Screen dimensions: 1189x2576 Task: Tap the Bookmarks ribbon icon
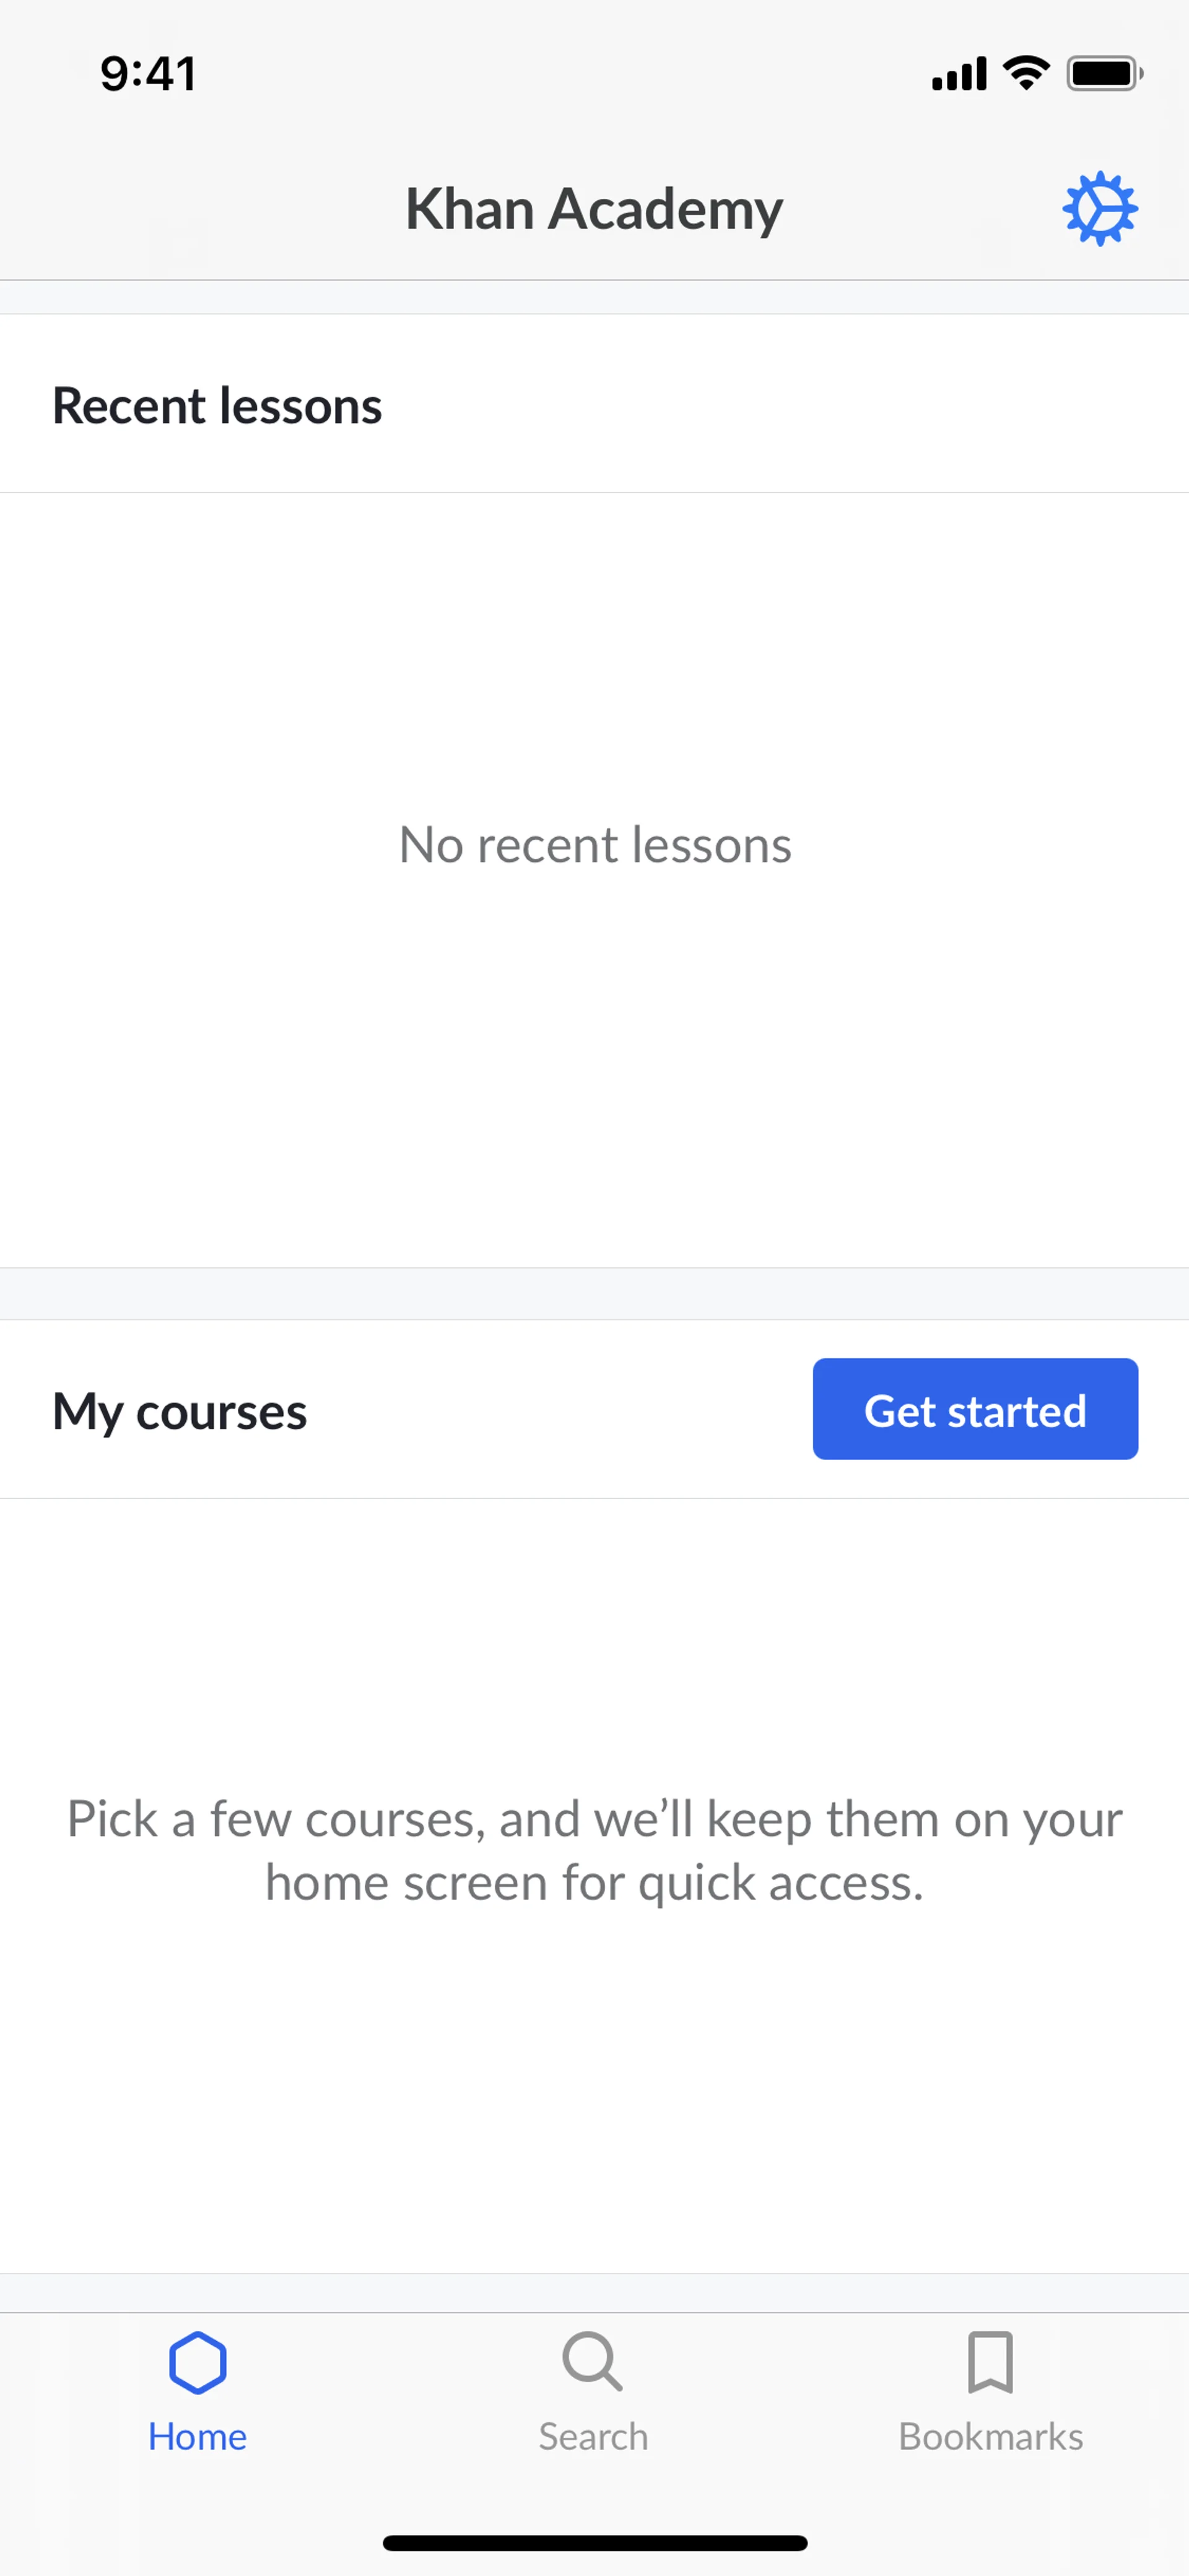(990, 2362)
